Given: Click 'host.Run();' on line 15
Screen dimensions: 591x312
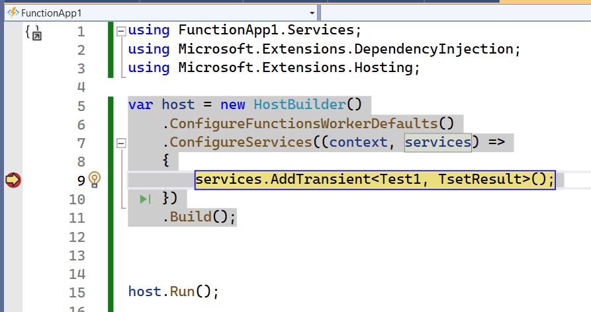Looking at the screenshot, I should (x=173, y=292).
